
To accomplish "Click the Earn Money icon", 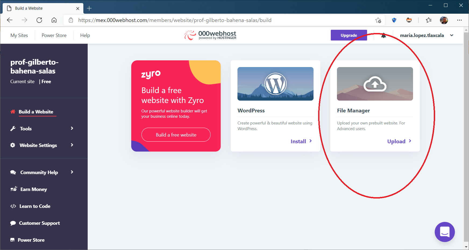I will tap(13, 189).
